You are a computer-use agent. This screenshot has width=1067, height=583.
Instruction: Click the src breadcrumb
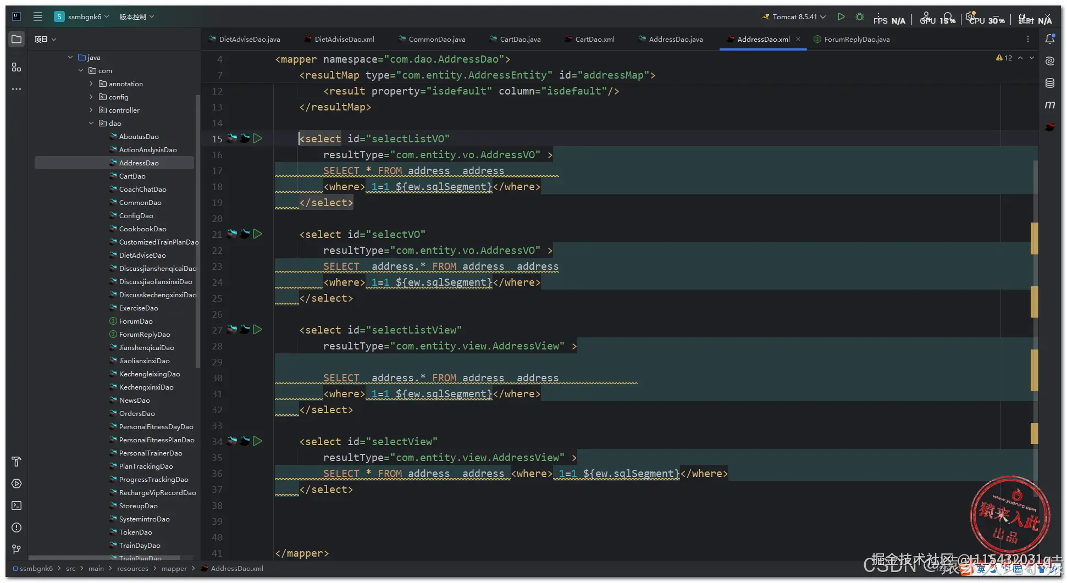tap(70, 569)
